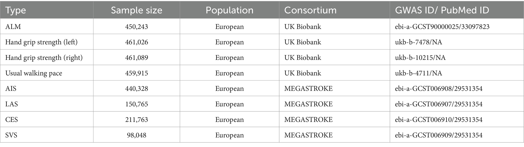Select MEGASTROKE consortium in SVS row
This screenshot has height=147, width=524.
(308, 135)
